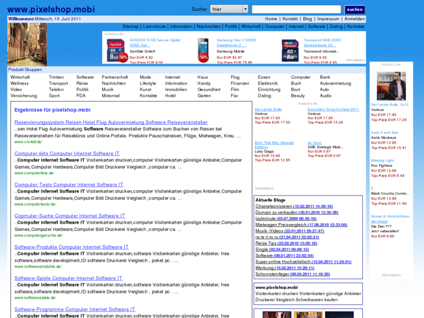
Task: Click the www.computertests.de green URL
Action: click(x=35, y=204)
